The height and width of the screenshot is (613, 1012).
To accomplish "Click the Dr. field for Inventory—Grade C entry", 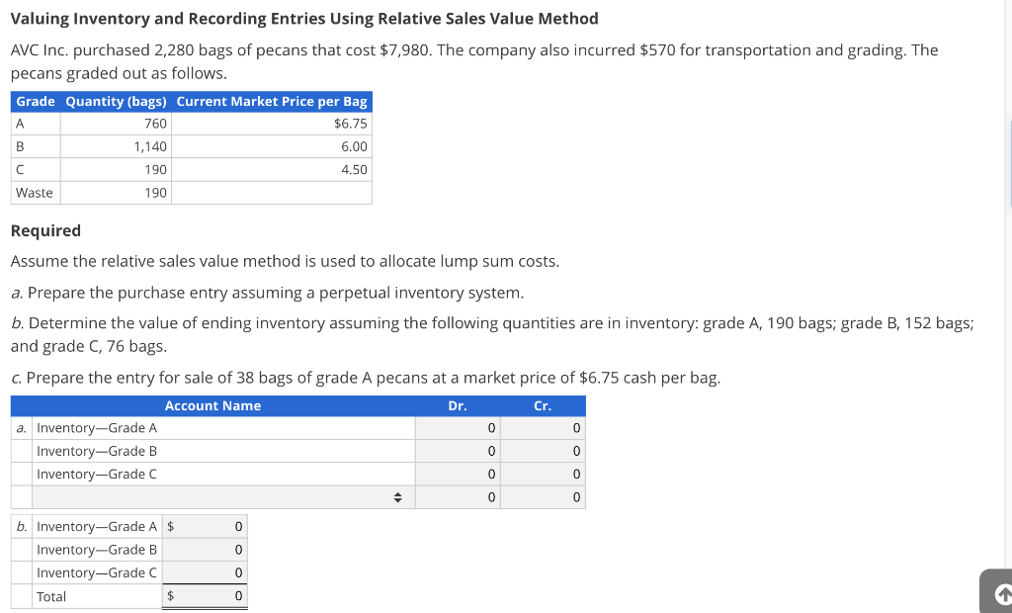I will [457, 474].
